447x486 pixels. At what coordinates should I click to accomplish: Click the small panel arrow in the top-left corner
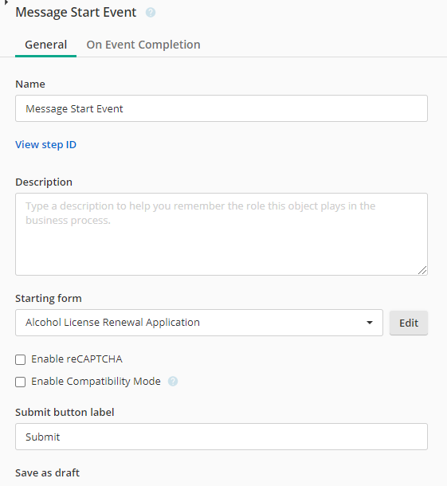[6, 2]
